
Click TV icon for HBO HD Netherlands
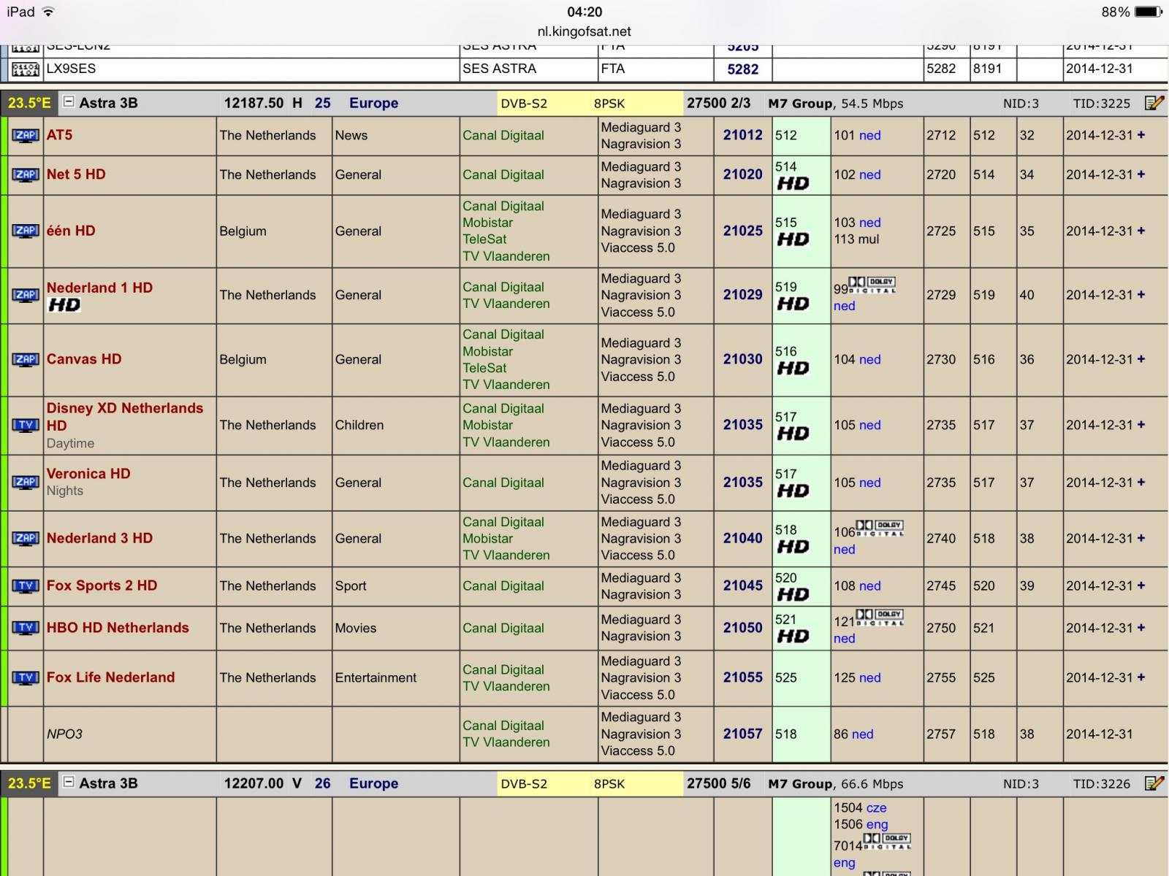26,628
